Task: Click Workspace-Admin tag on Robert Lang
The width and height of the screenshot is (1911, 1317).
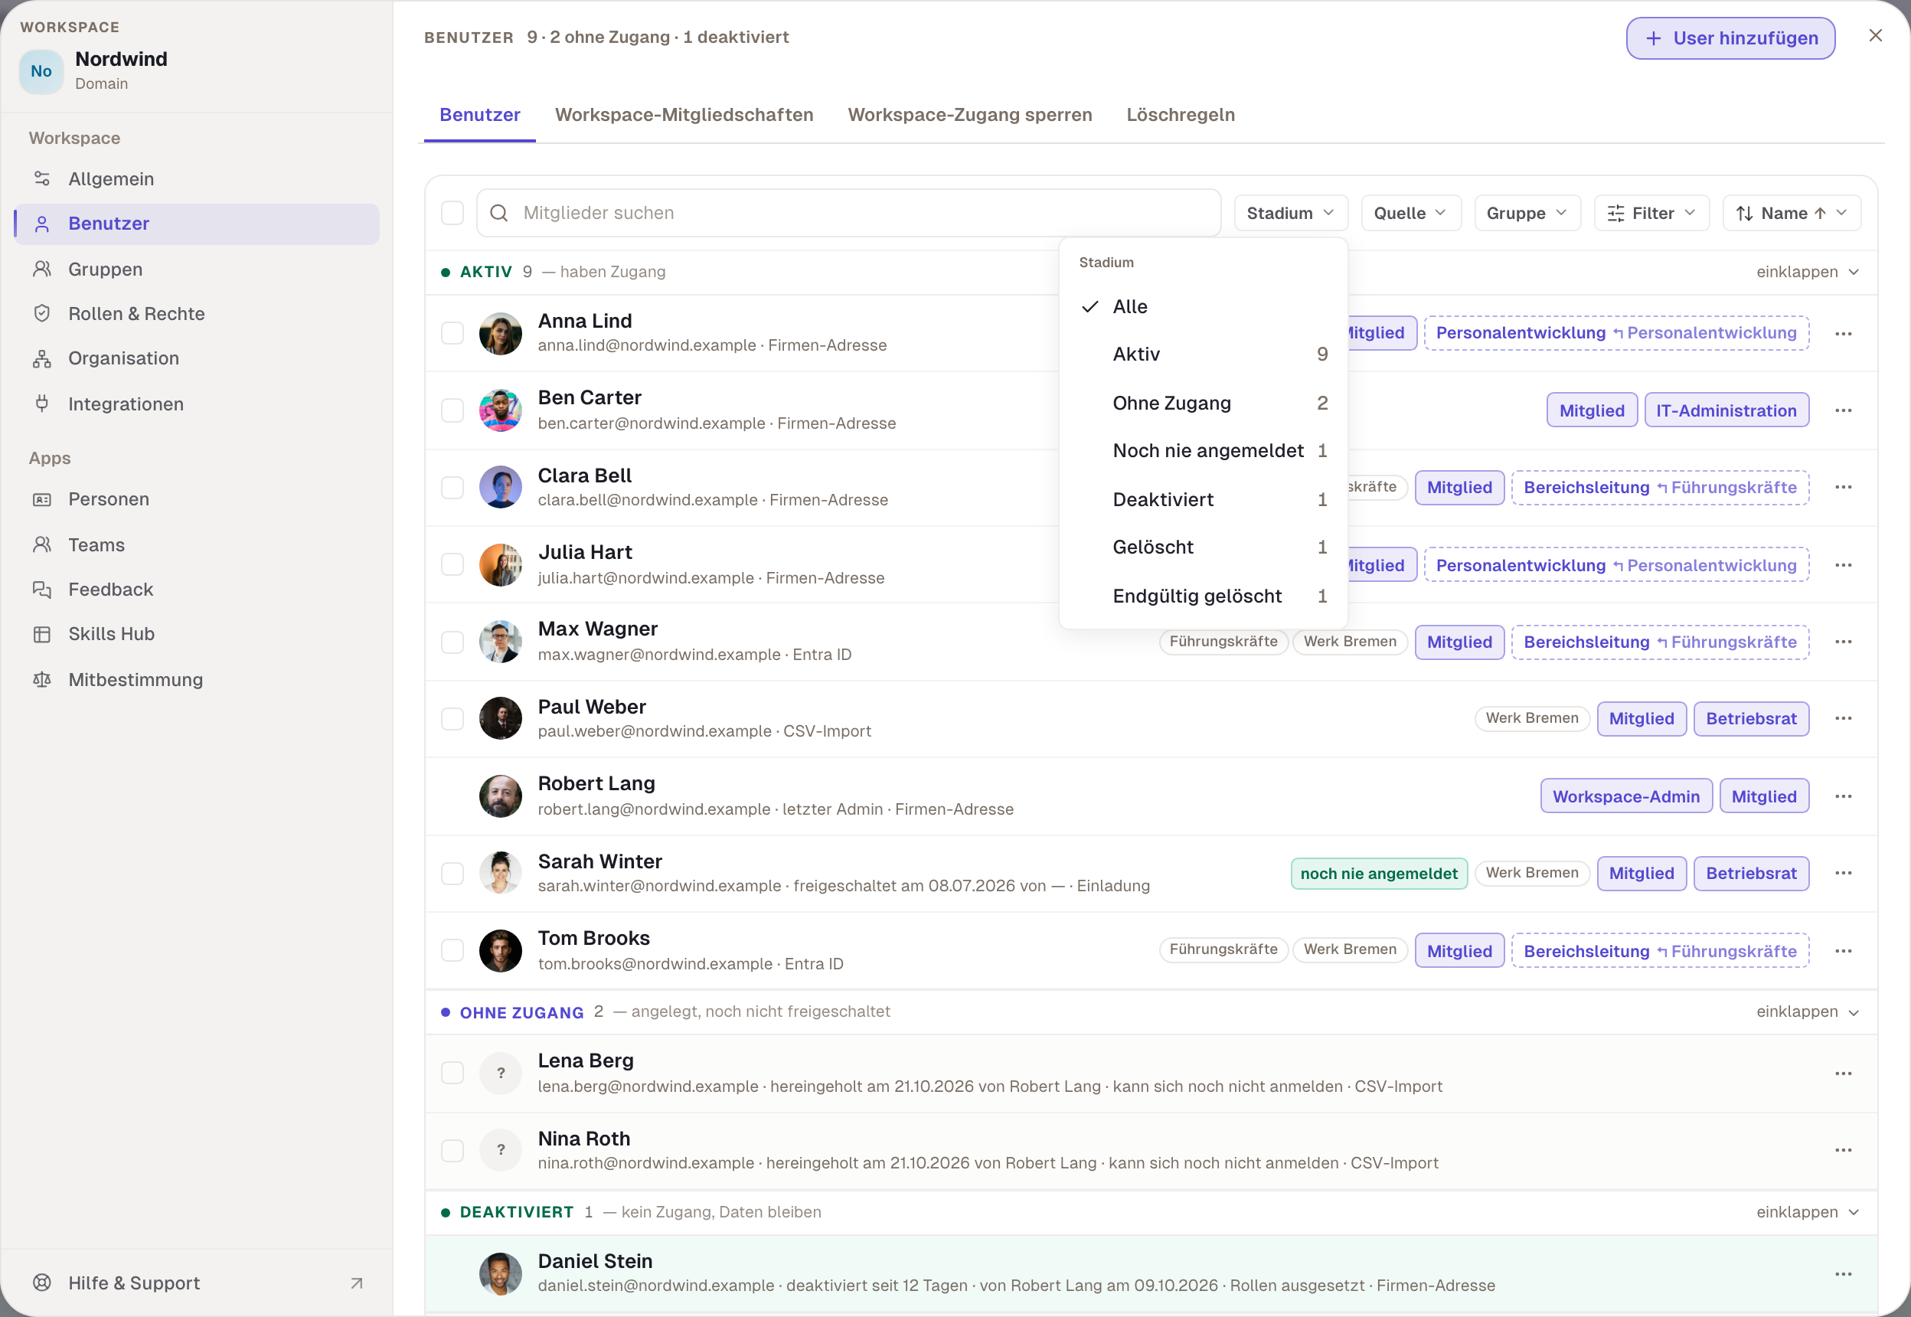Action: (1625, 796)
